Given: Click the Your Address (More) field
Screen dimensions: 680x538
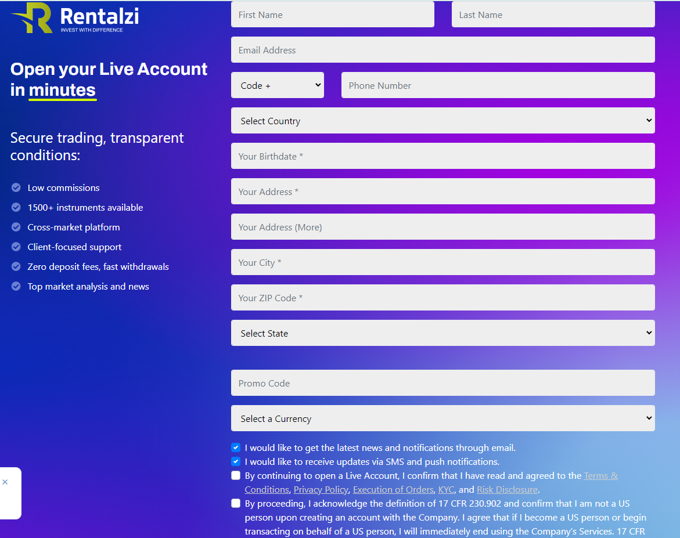Looking at the screenshot, I should coord(442,227).
